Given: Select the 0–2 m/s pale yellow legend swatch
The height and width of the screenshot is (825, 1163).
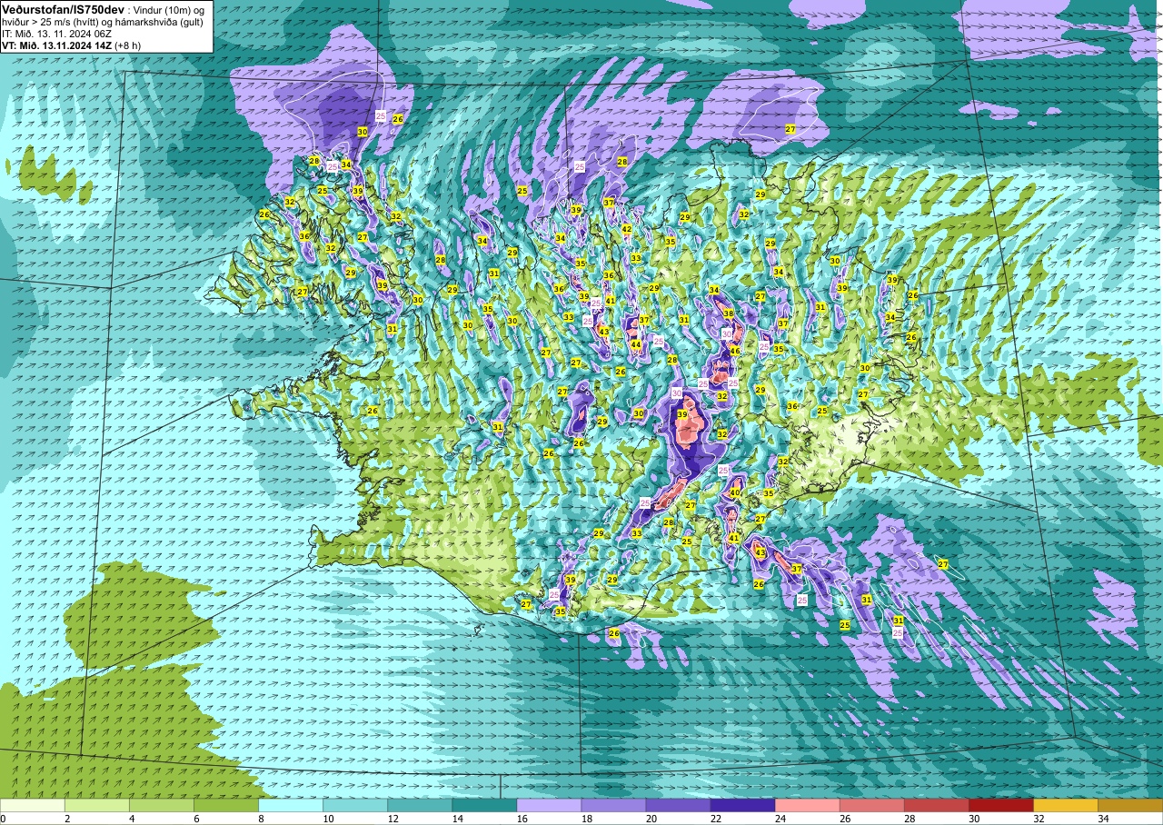Looking at the screenshot, I should tap(33, 805).
